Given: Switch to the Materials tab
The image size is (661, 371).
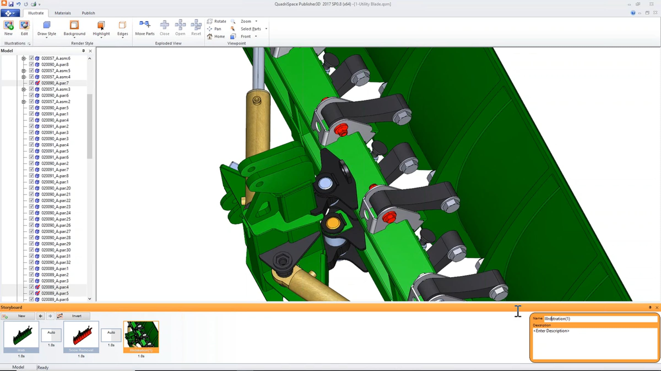Looking at the screenshot, I should tap(63, 13).
